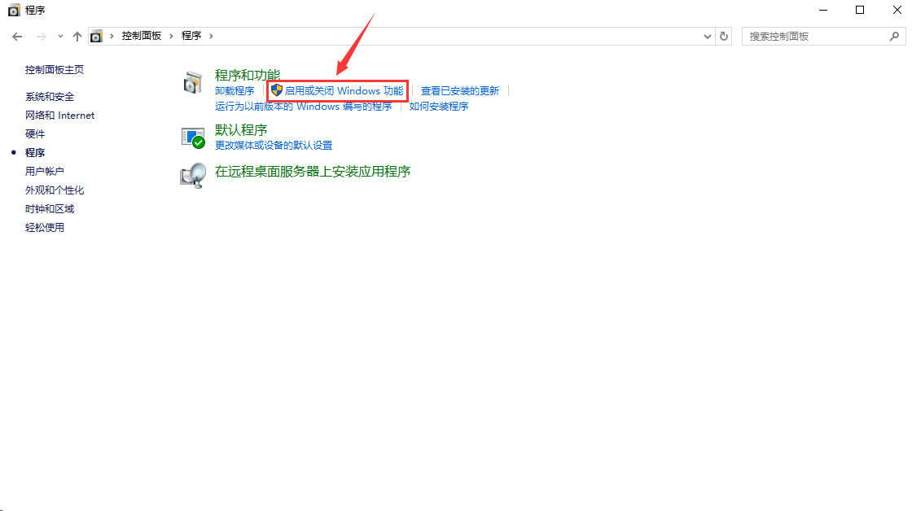Click the search magnifier icon
912x511 pixels.
pos(895,36)
